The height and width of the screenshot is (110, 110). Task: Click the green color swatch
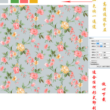[15, 2]
